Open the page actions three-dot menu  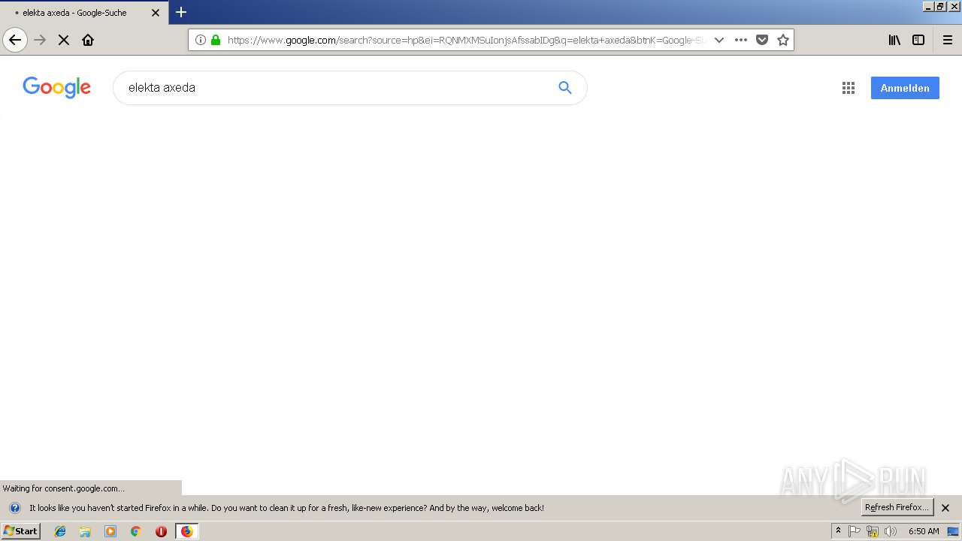(741, 40)
